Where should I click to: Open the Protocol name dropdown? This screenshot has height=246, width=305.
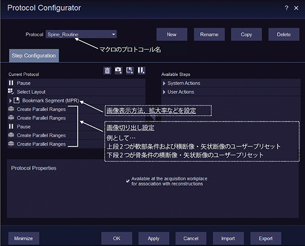113,34
